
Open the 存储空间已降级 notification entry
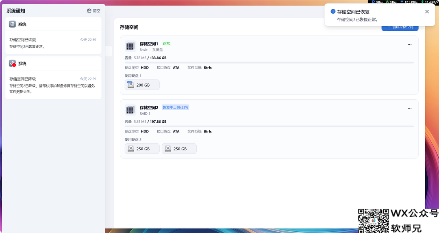pyautogui.click(x=53, y=85)
